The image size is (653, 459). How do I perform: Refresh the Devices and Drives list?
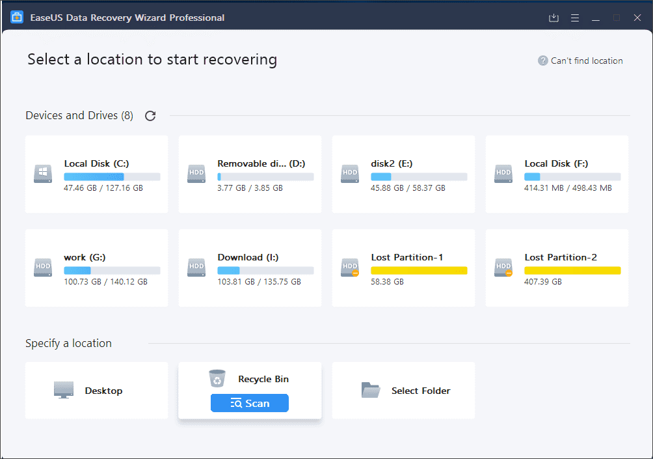pyautogui.click(x=150, y=115)
